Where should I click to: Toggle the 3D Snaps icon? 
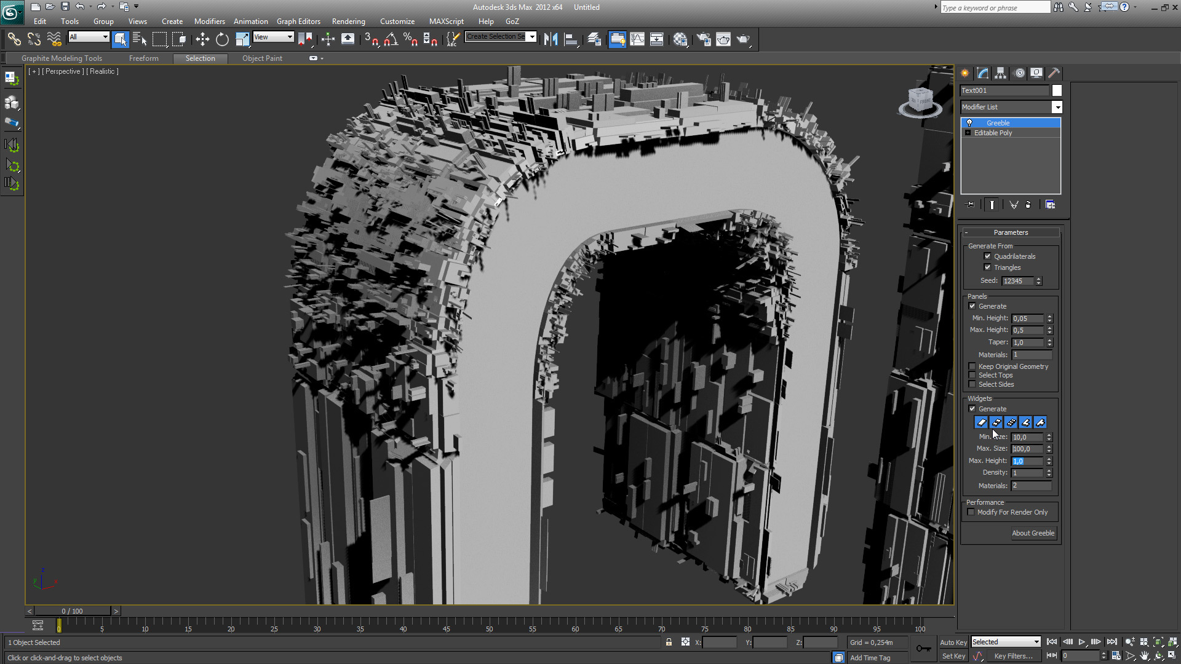371,39
